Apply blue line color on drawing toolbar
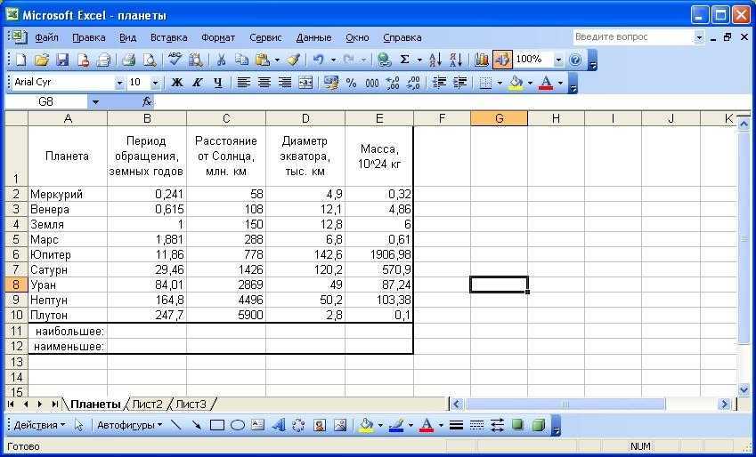Image resolution: width=756 pixels, height=457 pixels. coord(396,425)
